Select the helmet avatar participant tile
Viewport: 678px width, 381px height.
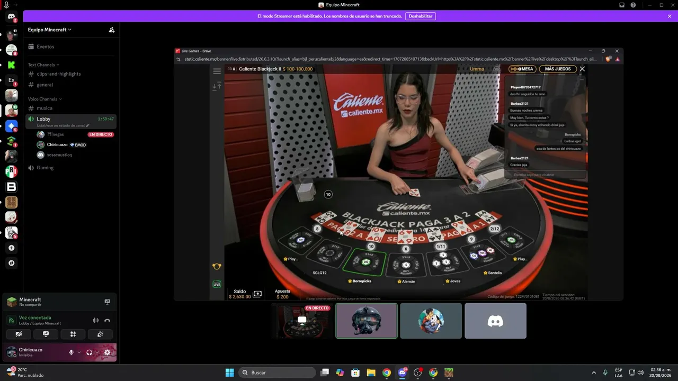[x=367, y=321]
